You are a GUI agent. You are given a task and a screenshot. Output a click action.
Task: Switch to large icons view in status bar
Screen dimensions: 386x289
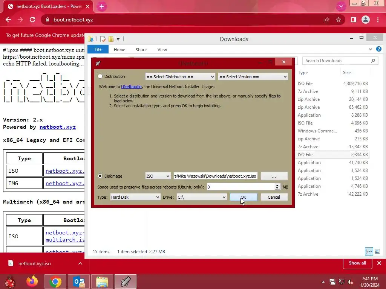pyautogui.click(x=377, y=251)
